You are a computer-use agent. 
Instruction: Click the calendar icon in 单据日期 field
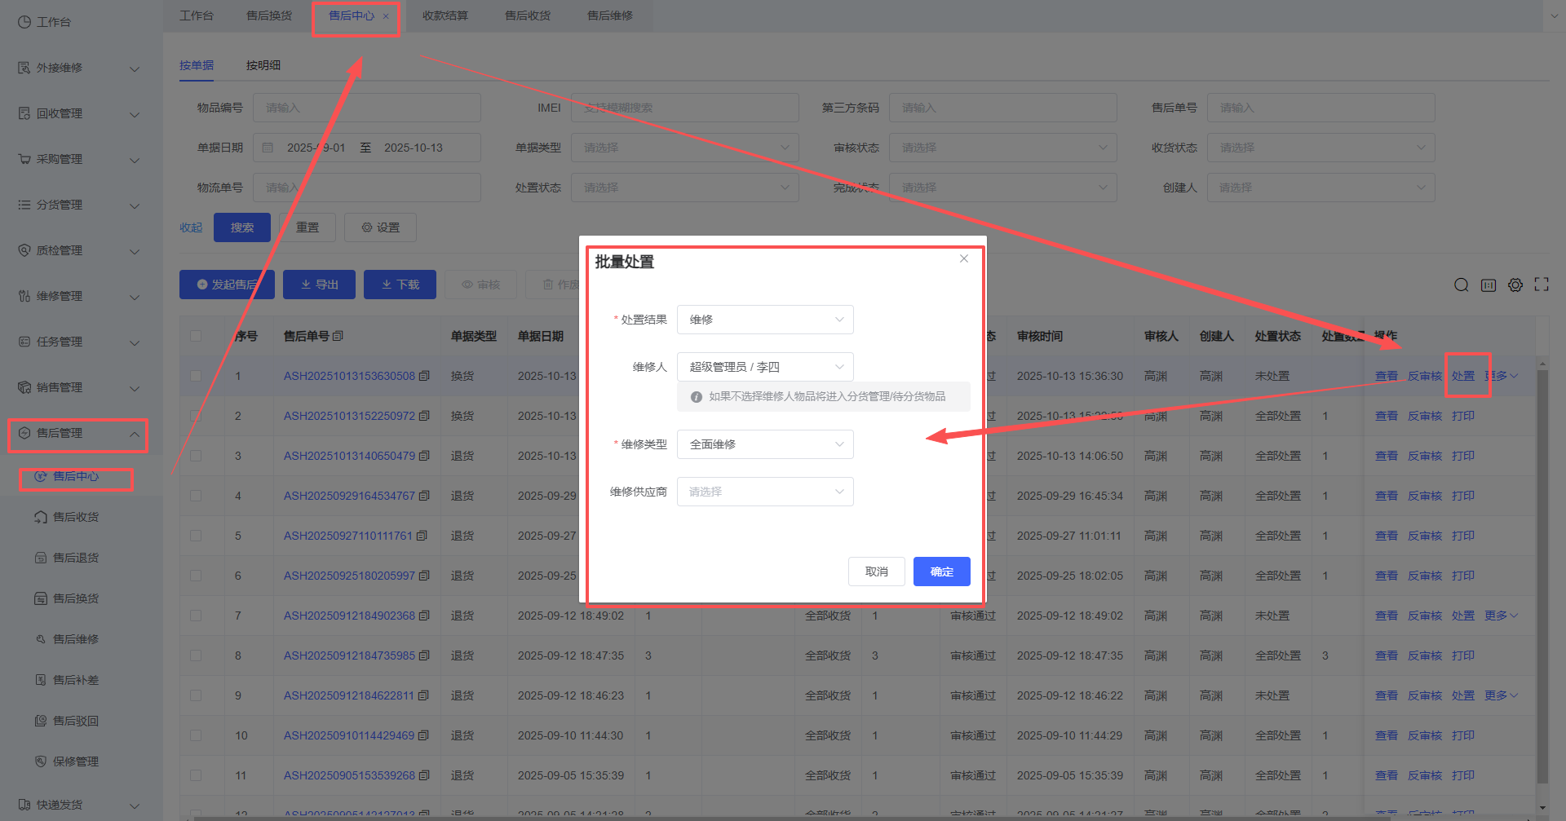(268, 148)
